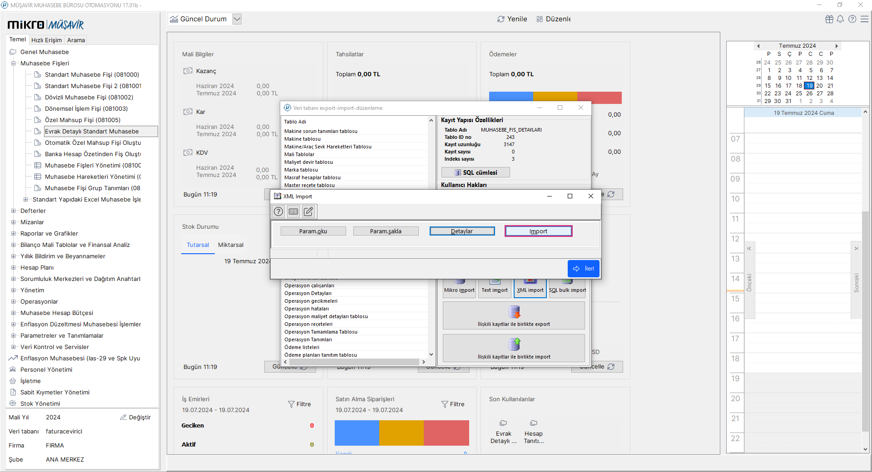
Task: Go to next month in calendar
Action: [x=837, y=46]
